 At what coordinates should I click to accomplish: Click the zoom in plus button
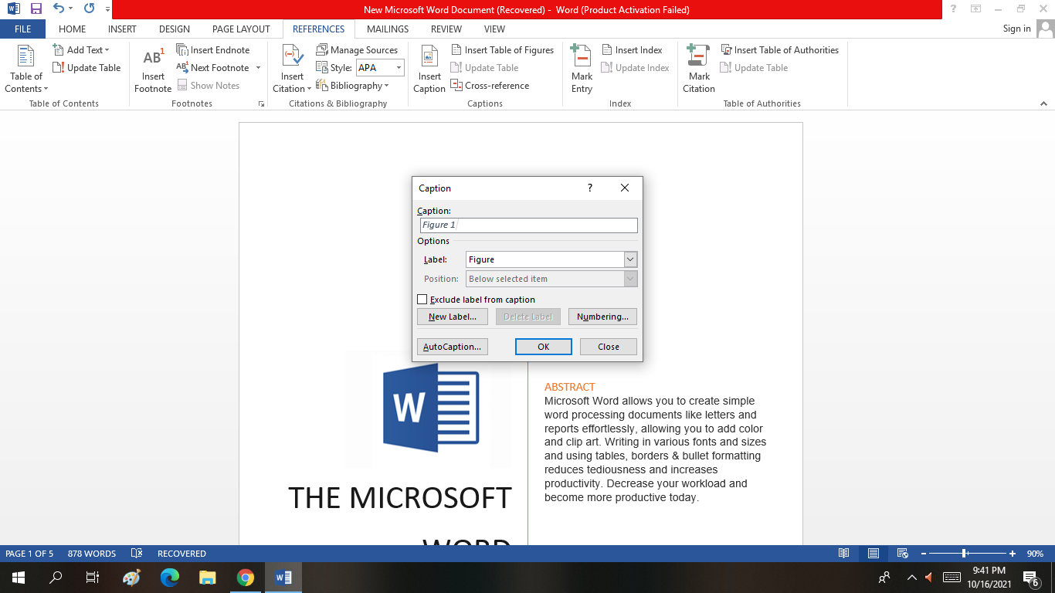(1013, 554)
